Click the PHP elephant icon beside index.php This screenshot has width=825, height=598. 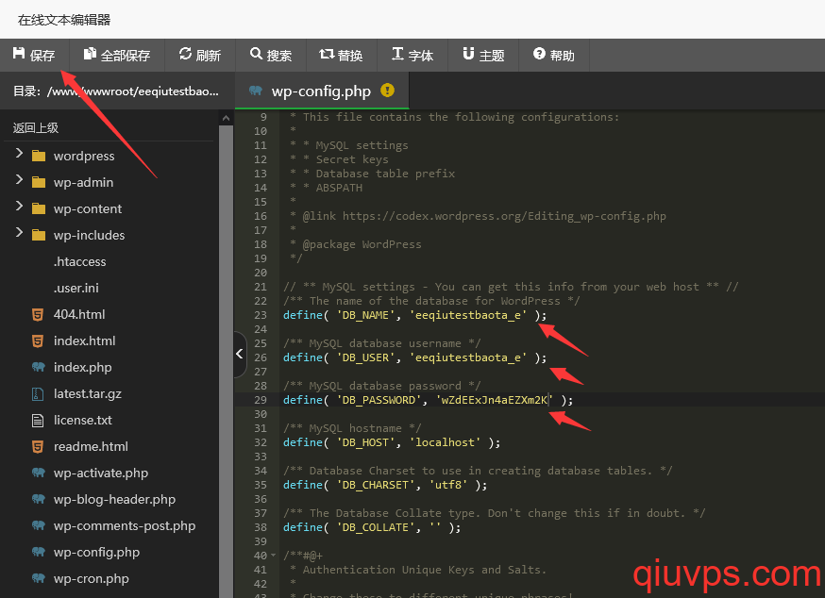point(39,367)
